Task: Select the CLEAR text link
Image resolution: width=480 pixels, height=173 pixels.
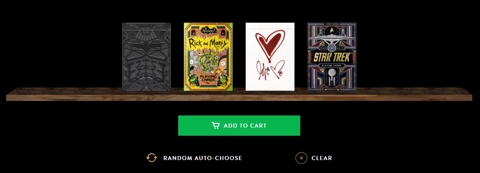Action: [322, 158]
